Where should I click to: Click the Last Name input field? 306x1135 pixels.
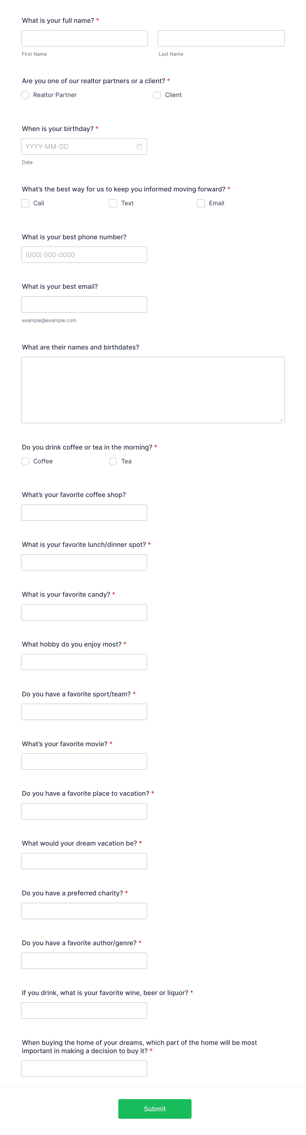(x=221, y=38)
